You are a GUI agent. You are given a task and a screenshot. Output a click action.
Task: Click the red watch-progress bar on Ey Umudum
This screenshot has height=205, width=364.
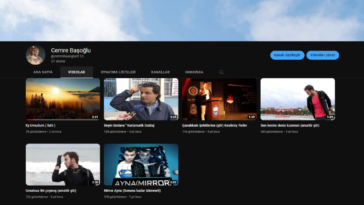point(30,120)
